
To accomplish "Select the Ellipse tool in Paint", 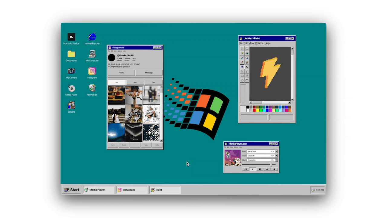I will point(242,80).
